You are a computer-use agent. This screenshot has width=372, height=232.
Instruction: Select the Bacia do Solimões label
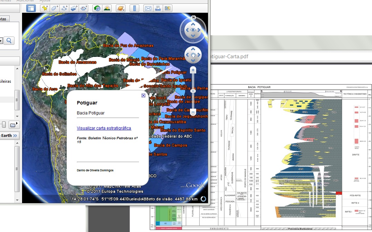click(x=59, y=74)
